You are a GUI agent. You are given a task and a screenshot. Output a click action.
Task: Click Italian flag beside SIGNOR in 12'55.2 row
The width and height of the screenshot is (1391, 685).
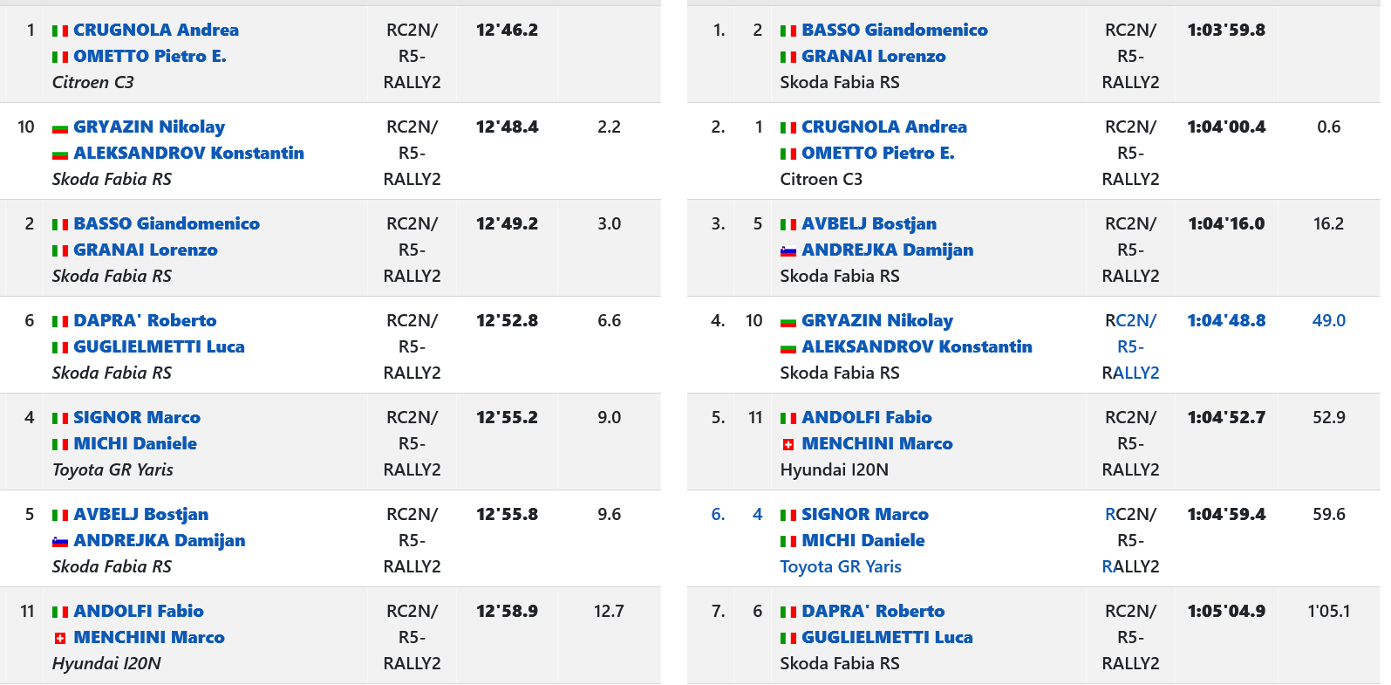point(60,419)
